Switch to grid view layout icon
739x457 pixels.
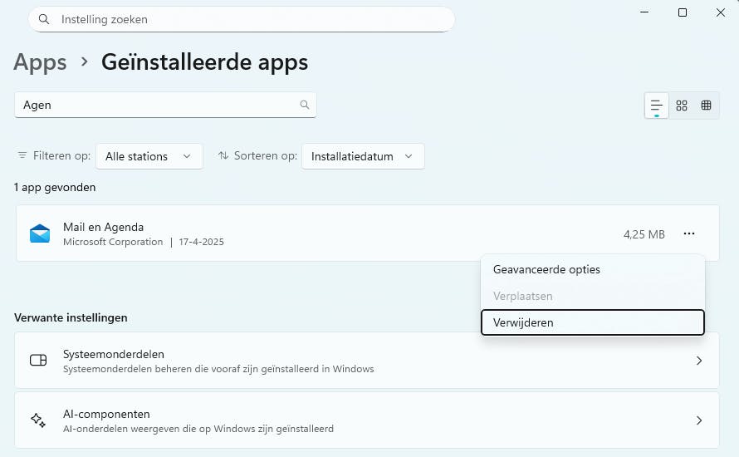pos(682,106)
